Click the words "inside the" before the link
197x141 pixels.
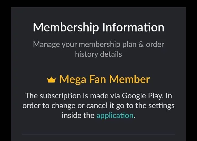pos(78,115)
